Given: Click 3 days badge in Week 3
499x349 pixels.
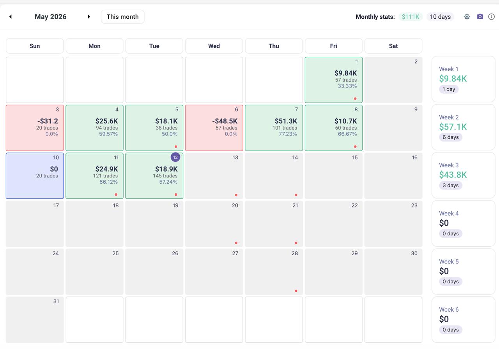Looking at the screenshot, I should 451,185.
